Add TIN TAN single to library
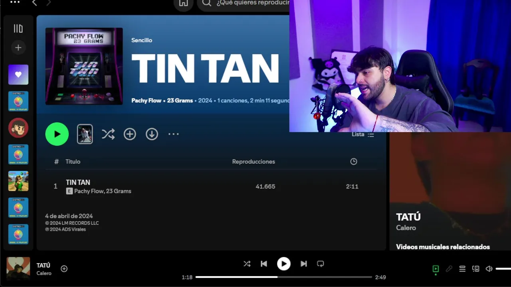This screenshot has height=287, width=511. tap(130, 134)
